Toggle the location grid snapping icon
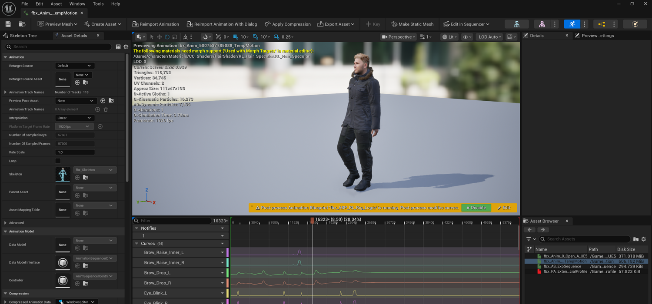This screenshot has height=304, width=652. point(236,37)
